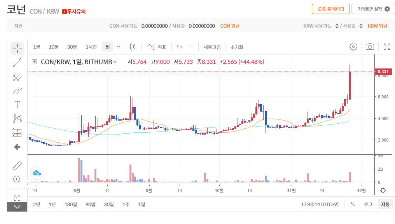395x224 pixels.
Task: Select the pitchfork drawing tool
Action: 17,77
